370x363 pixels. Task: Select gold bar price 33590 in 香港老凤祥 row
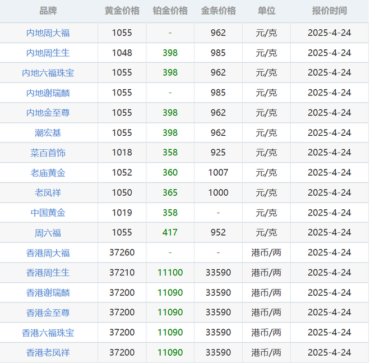pyautogui.click(x=218, y=352)
